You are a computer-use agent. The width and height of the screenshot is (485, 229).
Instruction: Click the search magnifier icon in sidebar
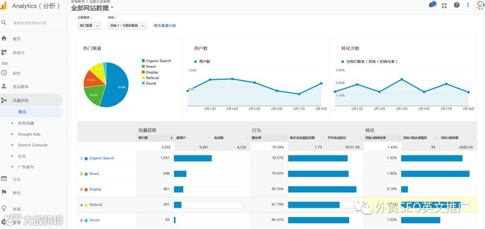4,22
